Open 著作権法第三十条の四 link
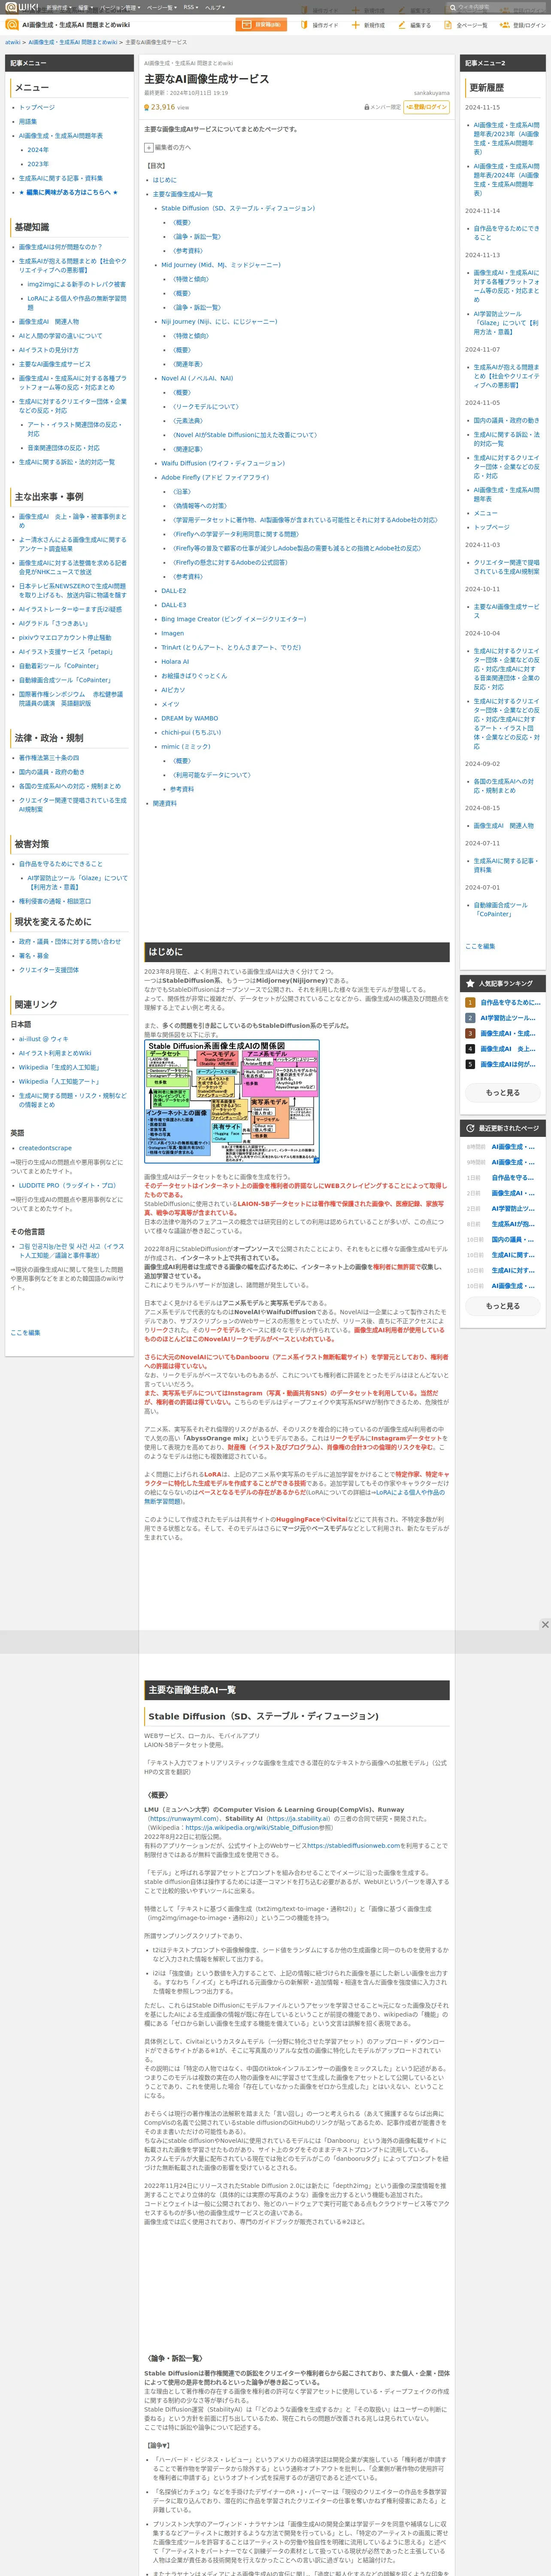This screenshot has height=2576, width=551. pos(49,758)
